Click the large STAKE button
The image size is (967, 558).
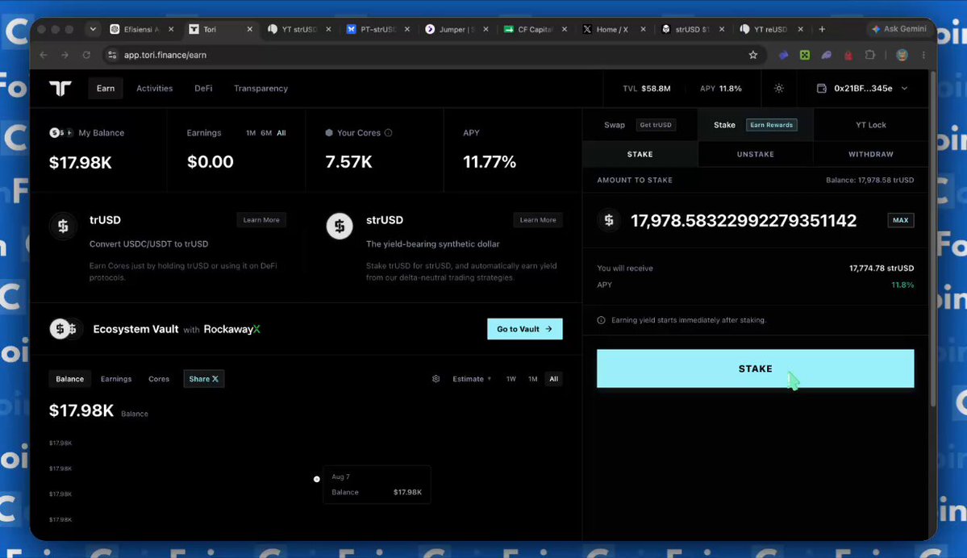[755, 368]
